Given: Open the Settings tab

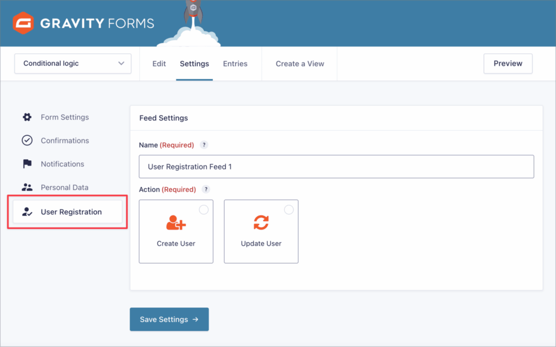Looking at the screenshot, I should 194,64.
